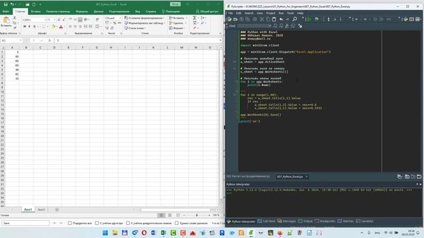Click the Помощник tell-me search box
424x238 pixels.
click(x=171, y=11)
